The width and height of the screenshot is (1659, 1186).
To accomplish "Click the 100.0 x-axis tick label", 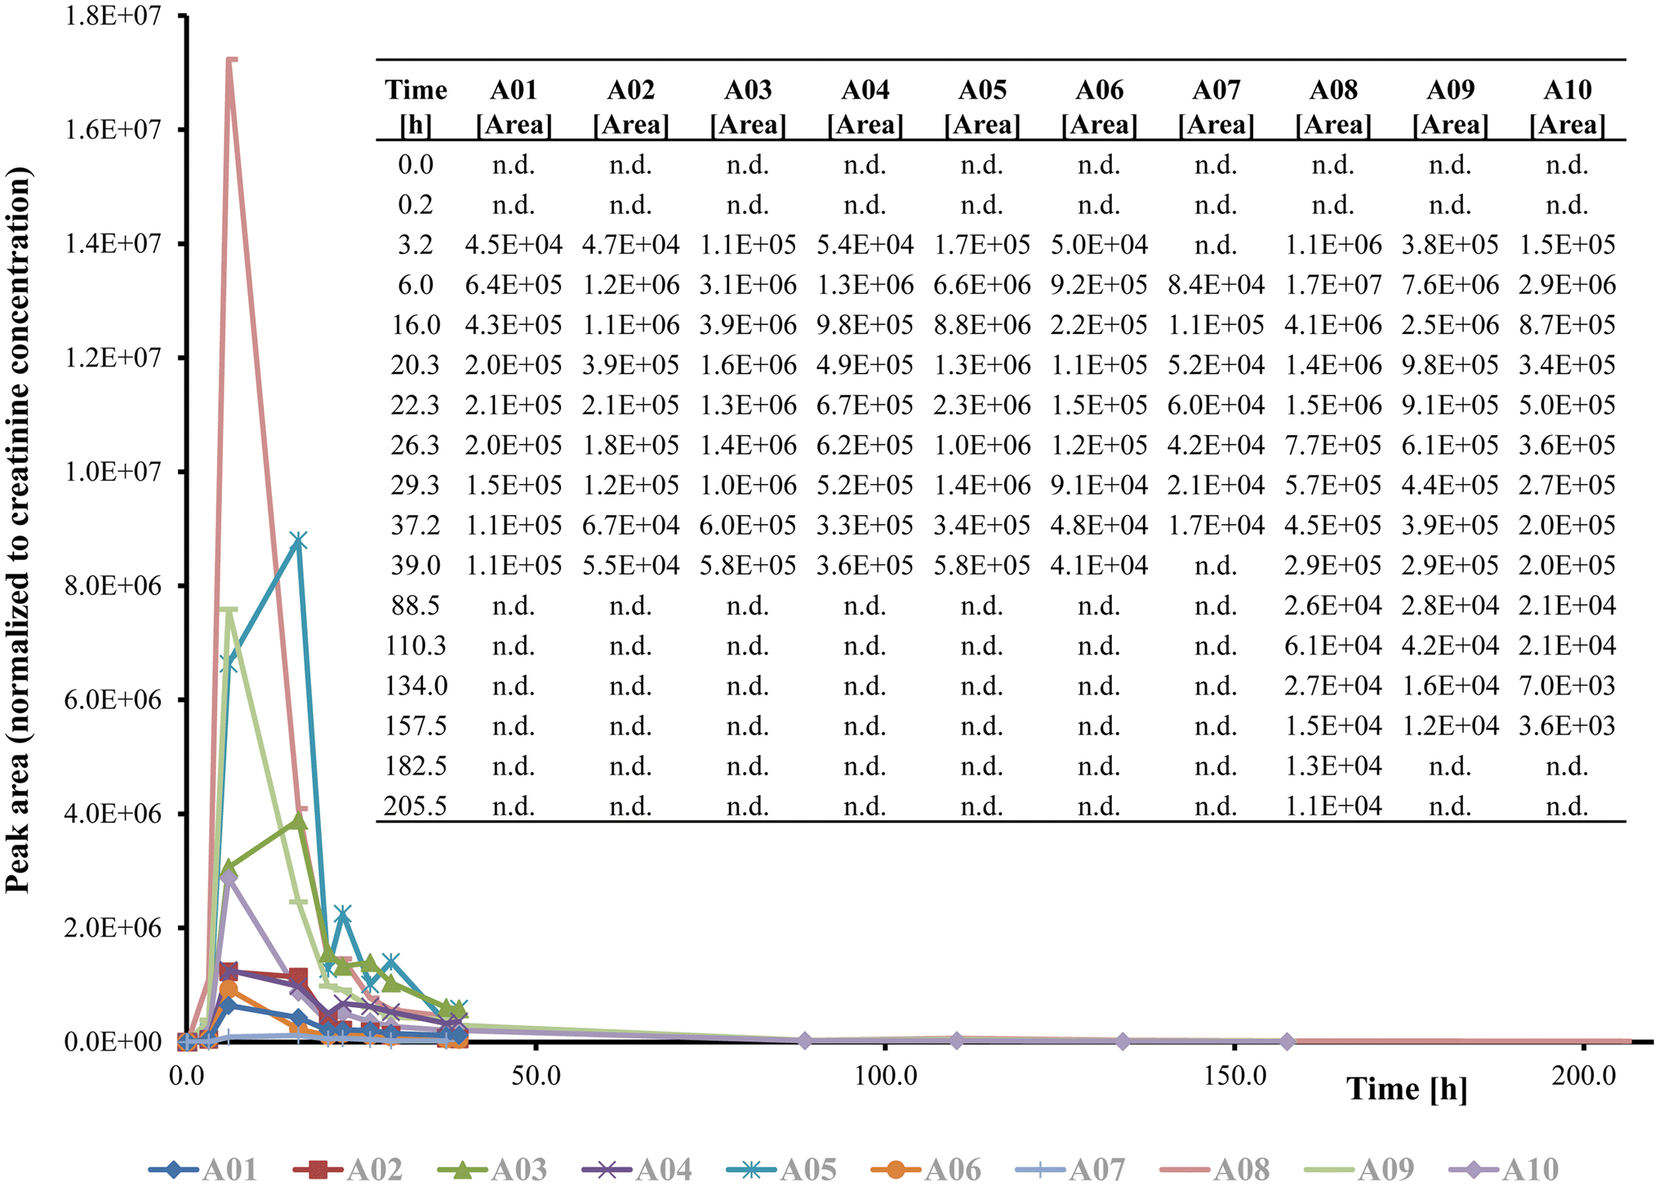I will 886,1076.
